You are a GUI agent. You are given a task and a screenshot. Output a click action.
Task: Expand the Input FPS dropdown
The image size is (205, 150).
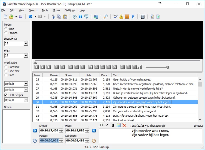(x=26, y=44)
